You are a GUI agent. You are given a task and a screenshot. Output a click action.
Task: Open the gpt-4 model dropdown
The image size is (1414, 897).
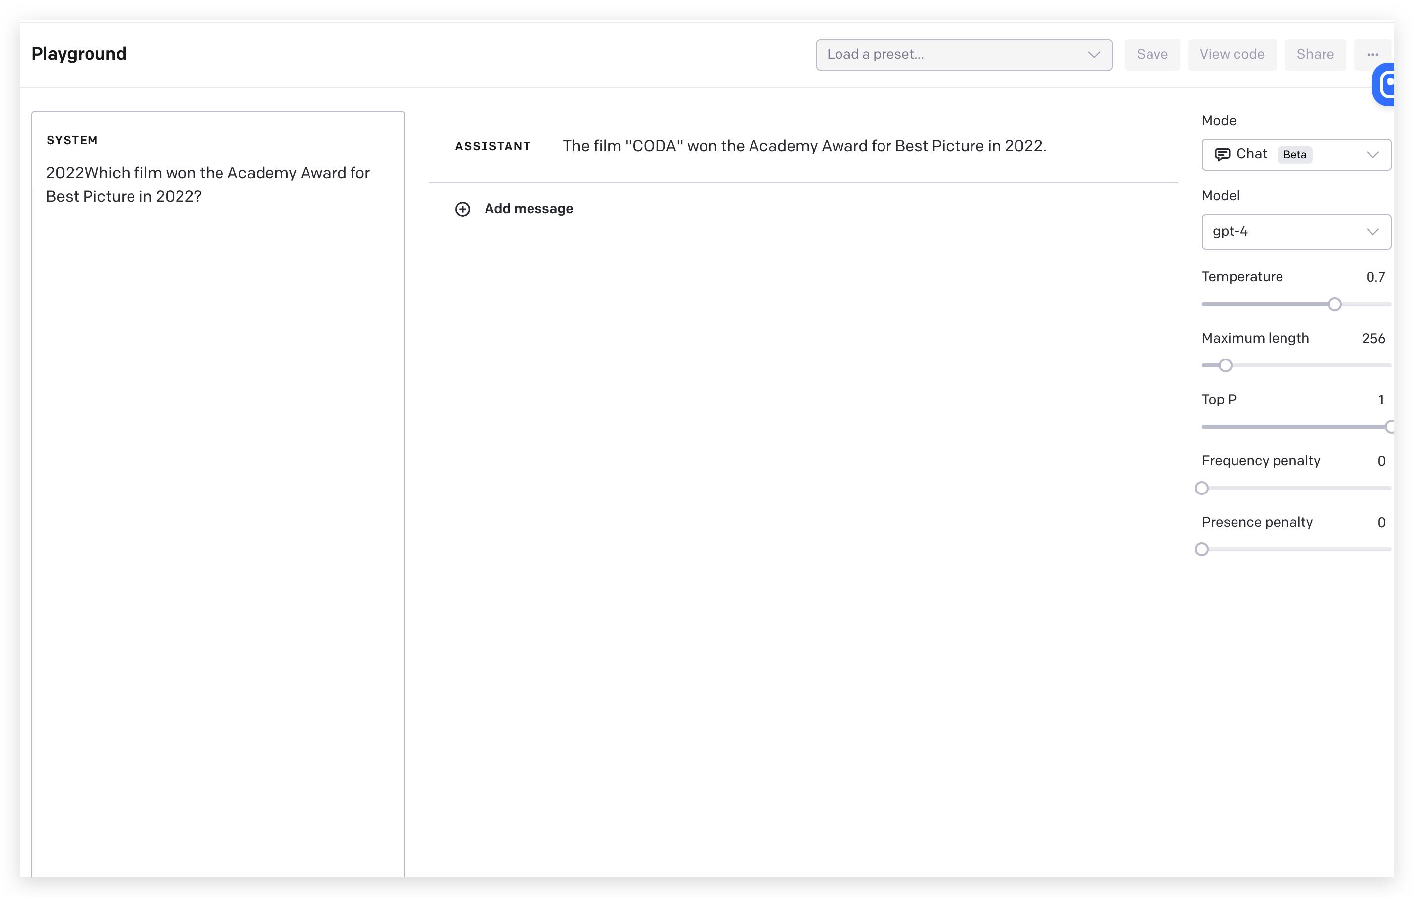point(1296,231)
